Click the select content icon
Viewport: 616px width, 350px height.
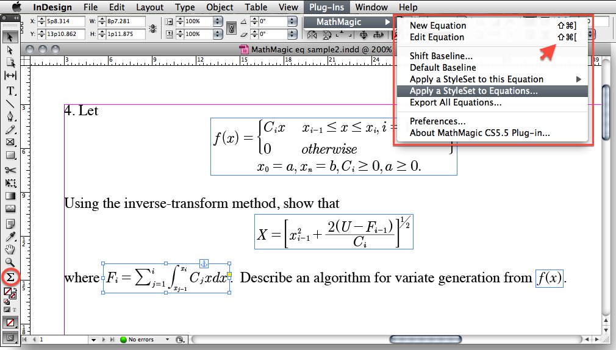click(x=378, y=35)
